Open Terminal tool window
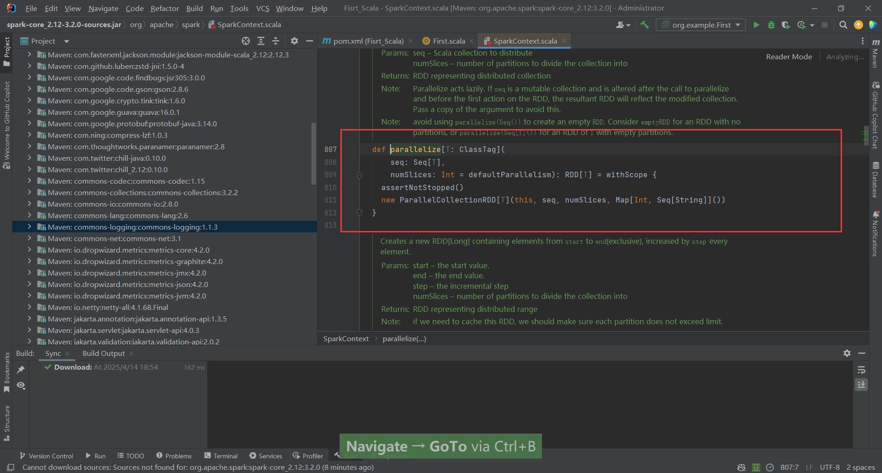Screen dimensions: 882x473 click(x=221, y=456)
